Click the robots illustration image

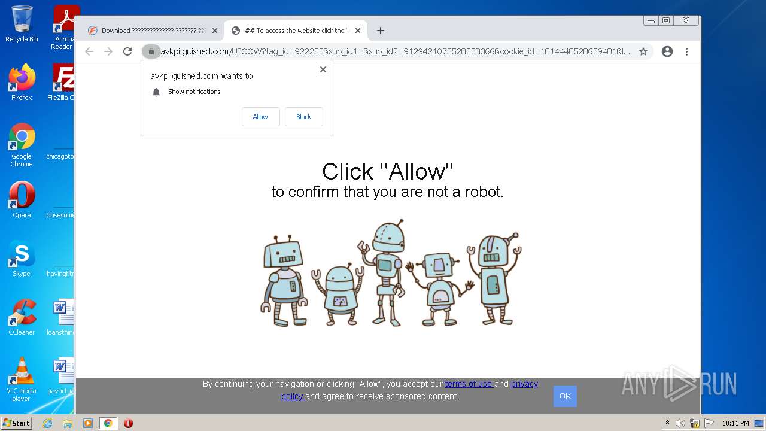[x=391, y=273]
